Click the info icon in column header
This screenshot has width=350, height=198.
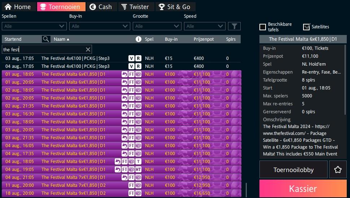pos(138,39)
